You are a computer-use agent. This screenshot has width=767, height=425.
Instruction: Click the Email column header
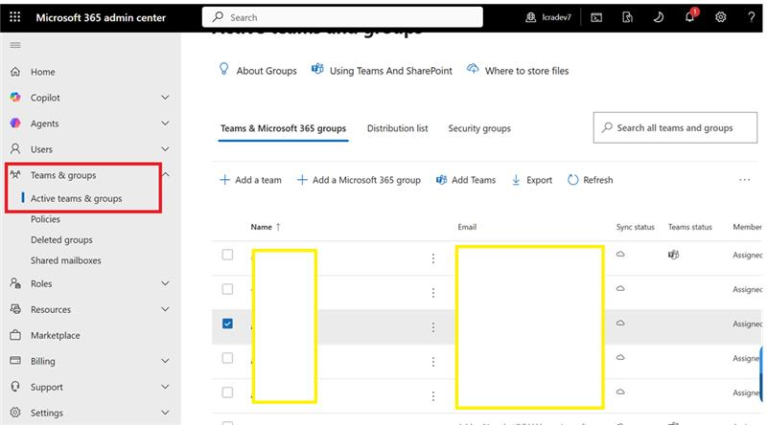(467, 227)
